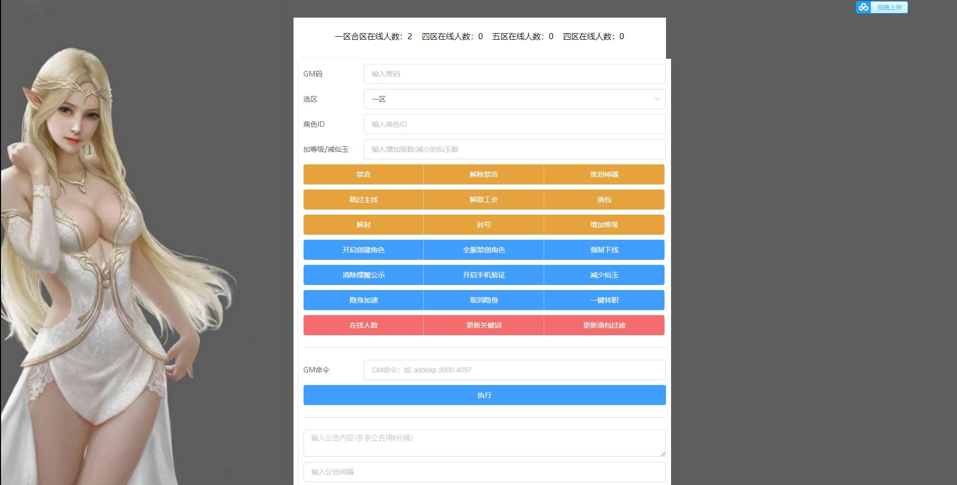The height and width of the screenshot is (485, 957).
Task: Click the 策划神器 button
Action: 604,174
